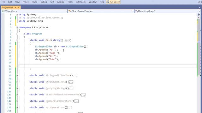The height and width of the screenshot is (113, 202).
Task: Expand the StringModification method
Action: tap(17, 75)
